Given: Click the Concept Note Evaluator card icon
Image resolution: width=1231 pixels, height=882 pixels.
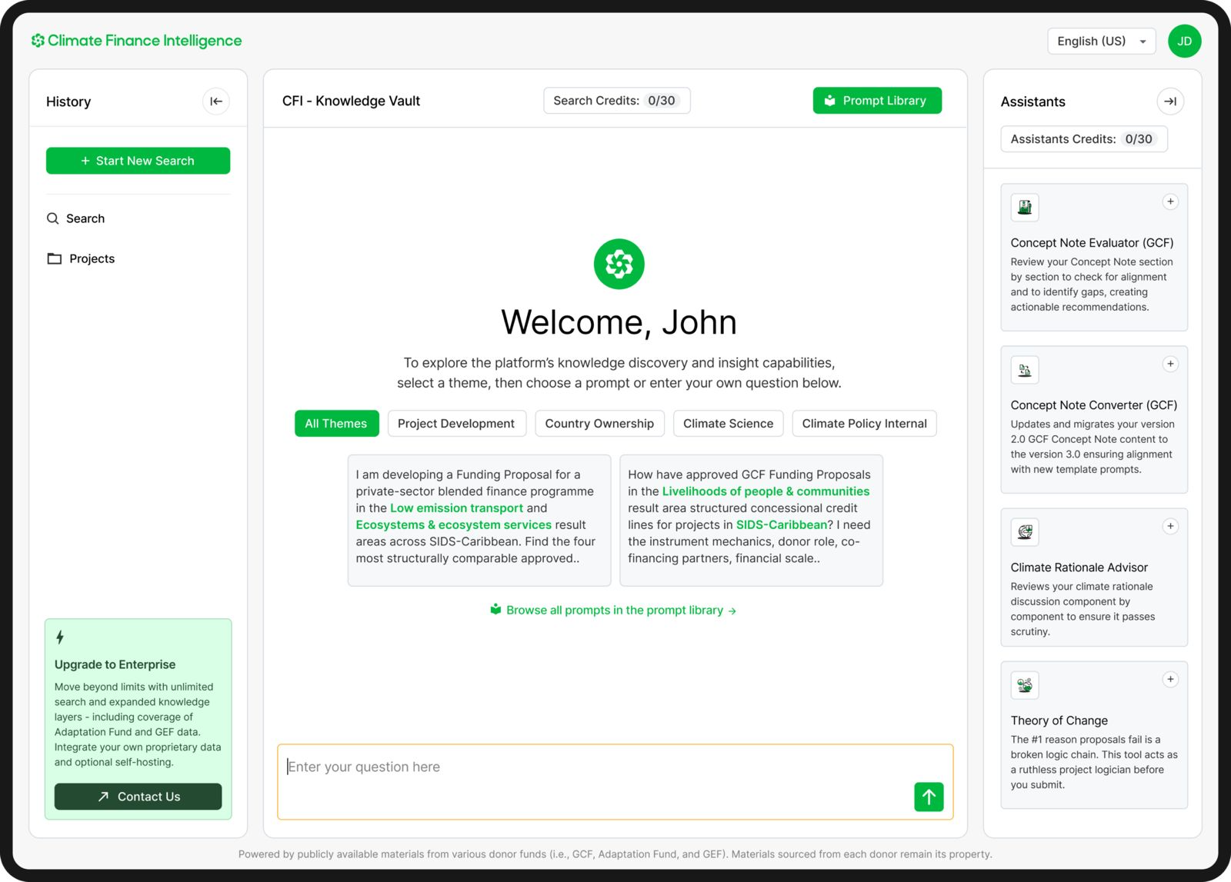Looking at the screenshot, I should [1025, 208].
